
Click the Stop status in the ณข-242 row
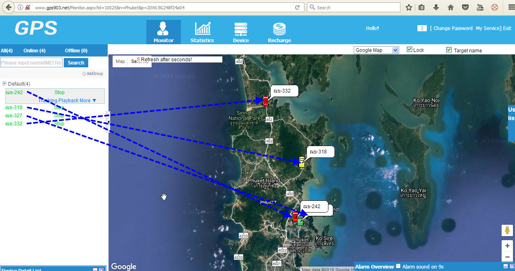point(59,92)
